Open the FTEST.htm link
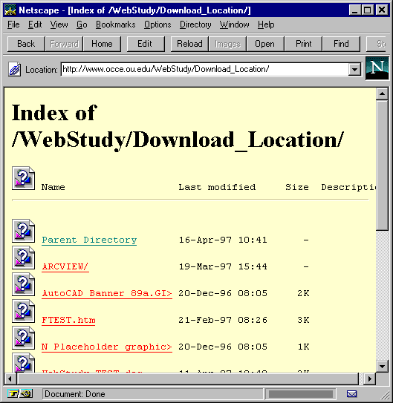The width and height of the screenshot is (393, 403). pyautogui.click(x=68, y=320)
